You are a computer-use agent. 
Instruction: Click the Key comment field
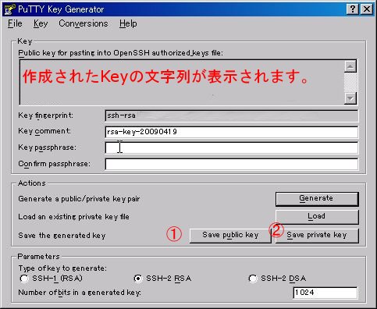coord(231,132)
